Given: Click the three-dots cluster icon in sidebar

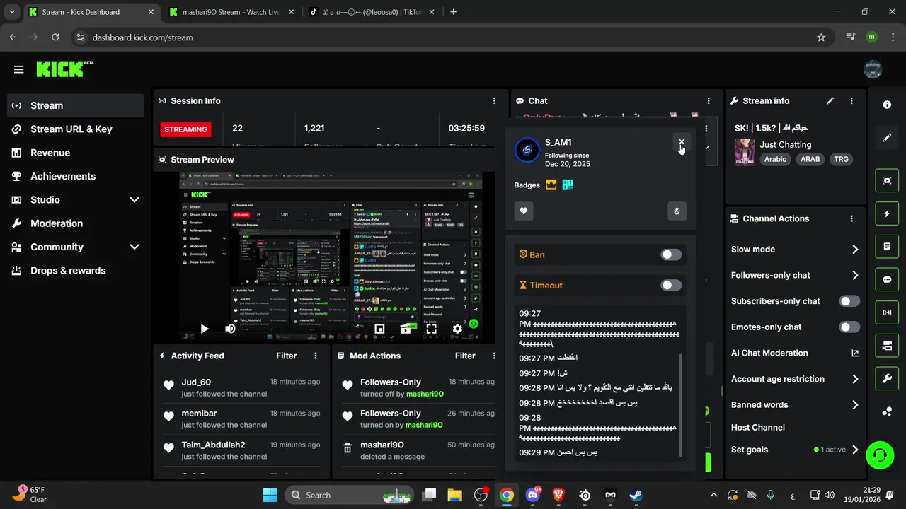Looking at the screenshot, I should (x=887, y=412).
